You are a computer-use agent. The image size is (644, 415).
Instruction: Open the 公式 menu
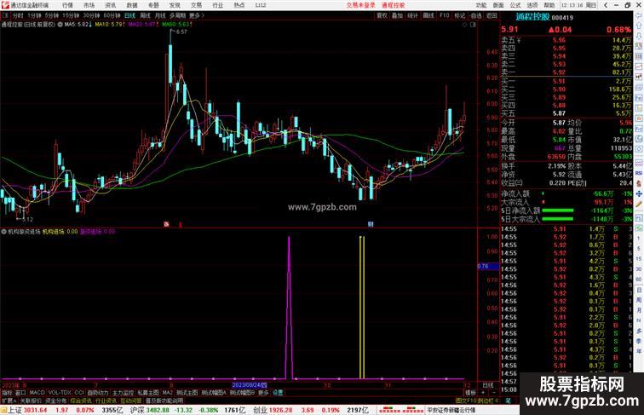click(515, 5)
